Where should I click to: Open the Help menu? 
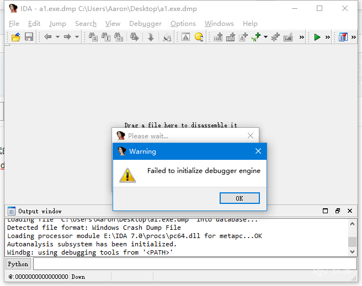[x=250, y=24]
